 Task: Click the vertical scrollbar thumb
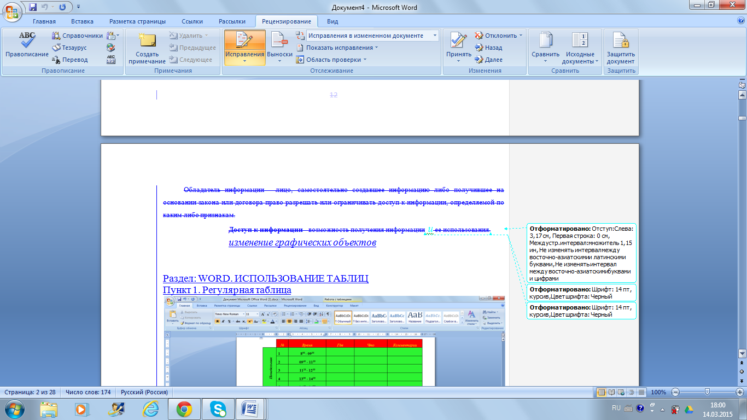742,118
